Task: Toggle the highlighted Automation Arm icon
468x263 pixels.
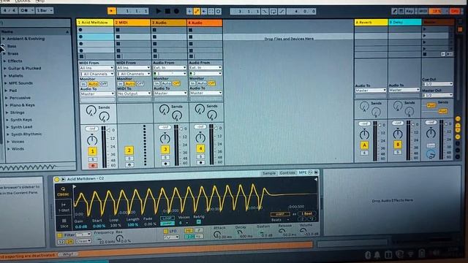Action: pyautogui.click(x=197, y=12)
